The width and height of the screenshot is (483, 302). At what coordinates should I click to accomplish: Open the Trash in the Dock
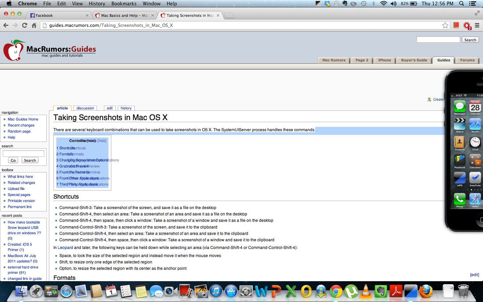click(x=463, y=291)
